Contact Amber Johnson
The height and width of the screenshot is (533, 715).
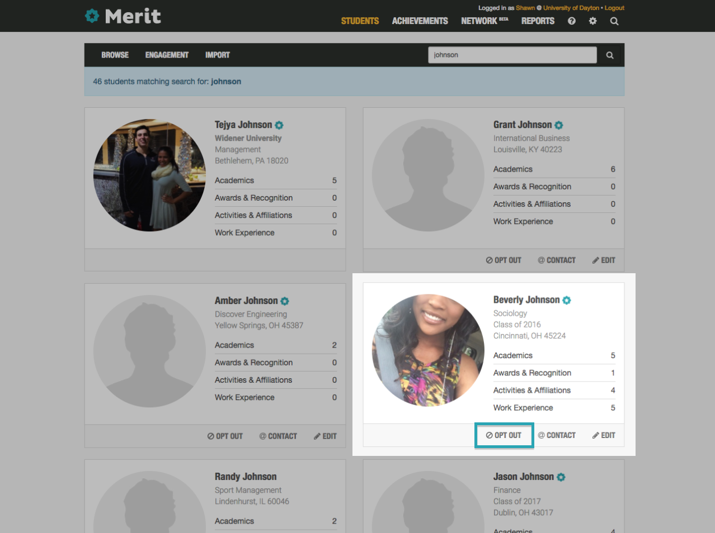278,436
